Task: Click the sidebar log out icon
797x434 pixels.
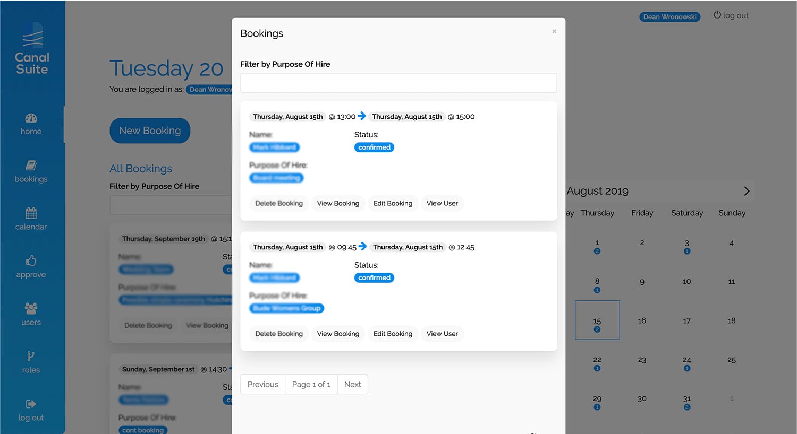Action: [31, 404]
